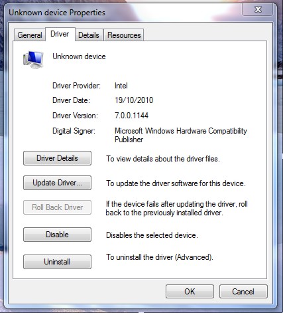The width and height of the screenshot is (283, 313).
Task: Click the Unknown device name label
Action: [79, 56]
